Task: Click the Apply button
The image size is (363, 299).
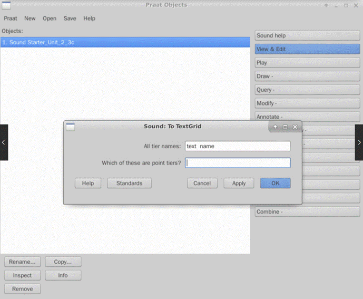Action: coord(239,183)
